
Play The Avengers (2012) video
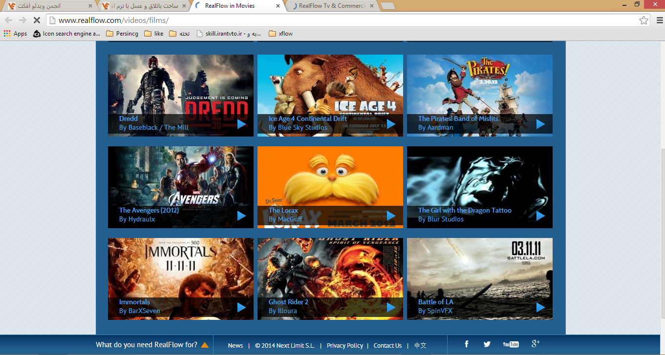point(241,216)
